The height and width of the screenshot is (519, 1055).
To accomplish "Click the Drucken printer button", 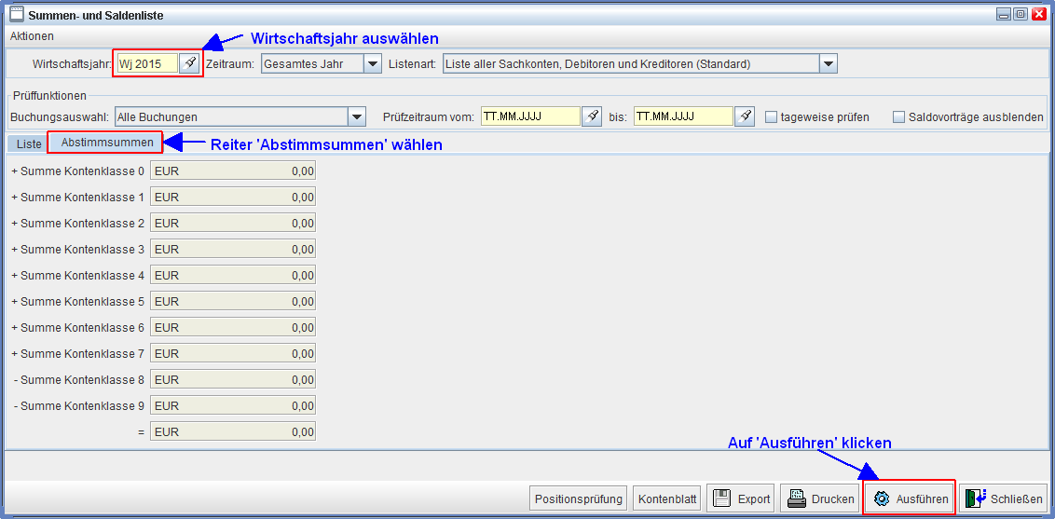I will point(819,499).
